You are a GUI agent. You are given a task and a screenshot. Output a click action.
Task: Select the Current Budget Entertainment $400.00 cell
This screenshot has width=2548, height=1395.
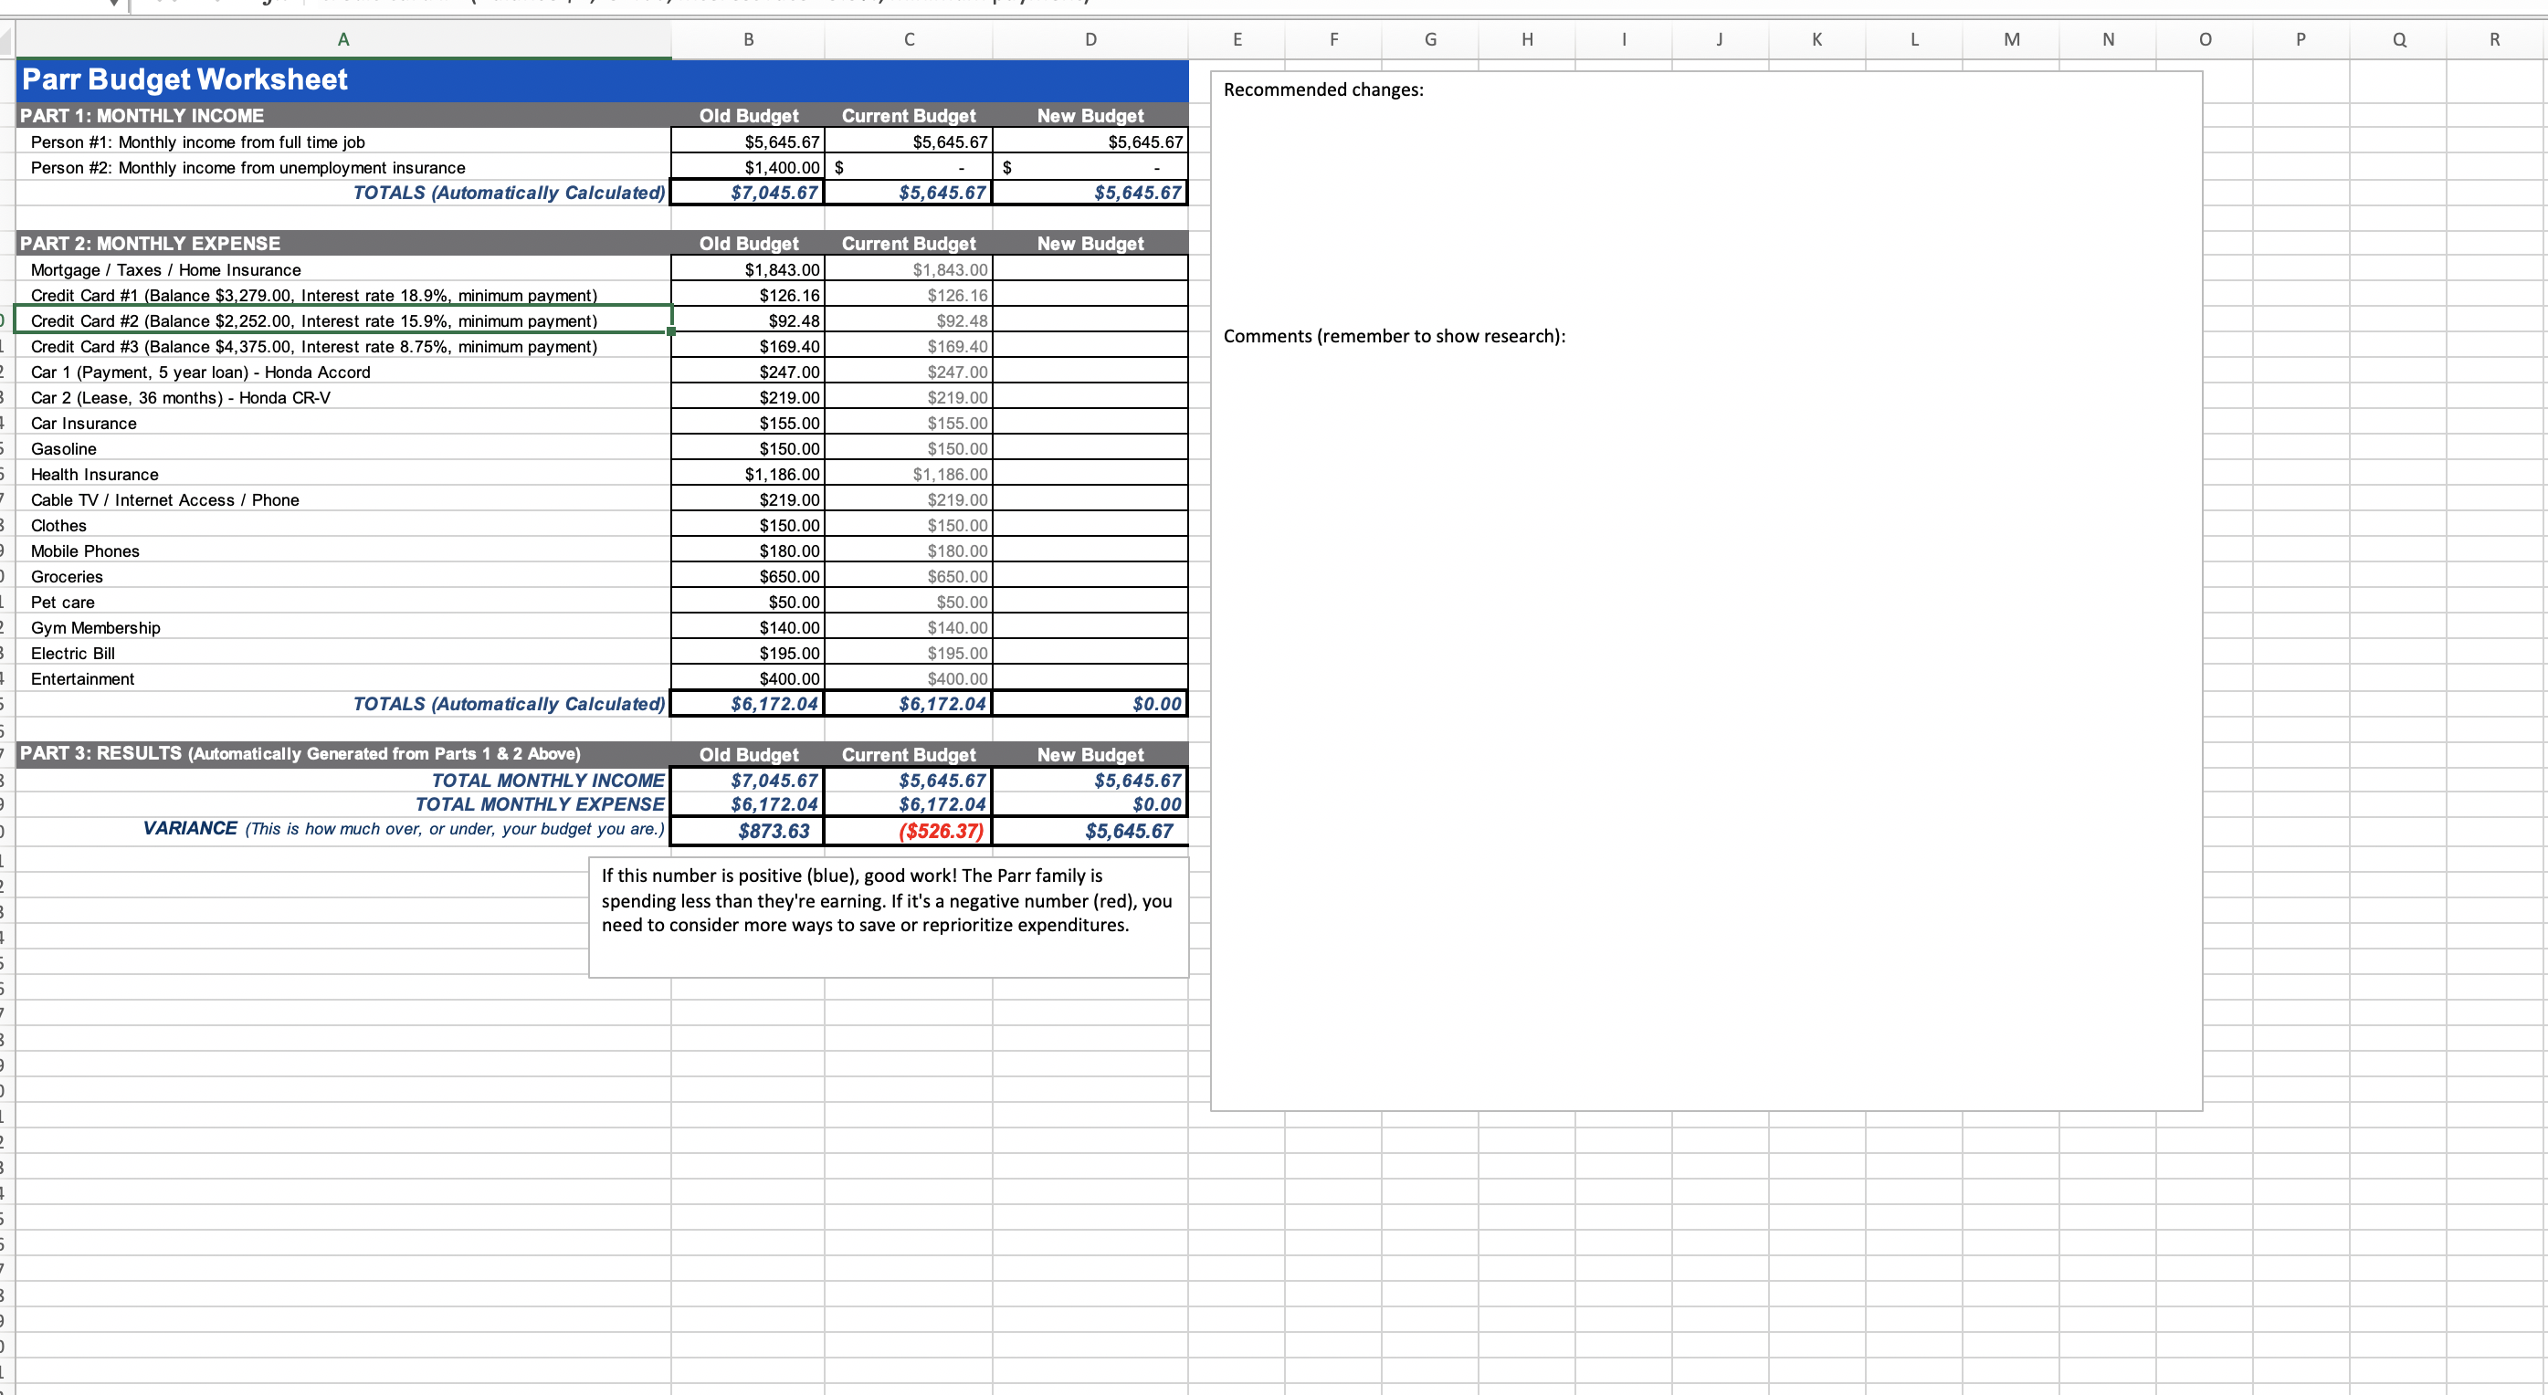[908, 678]
